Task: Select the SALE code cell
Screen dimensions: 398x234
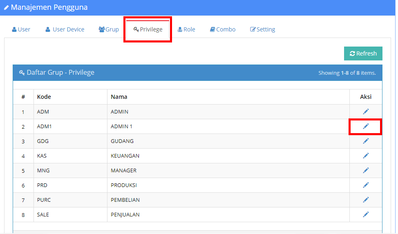Action: (70, 215)
